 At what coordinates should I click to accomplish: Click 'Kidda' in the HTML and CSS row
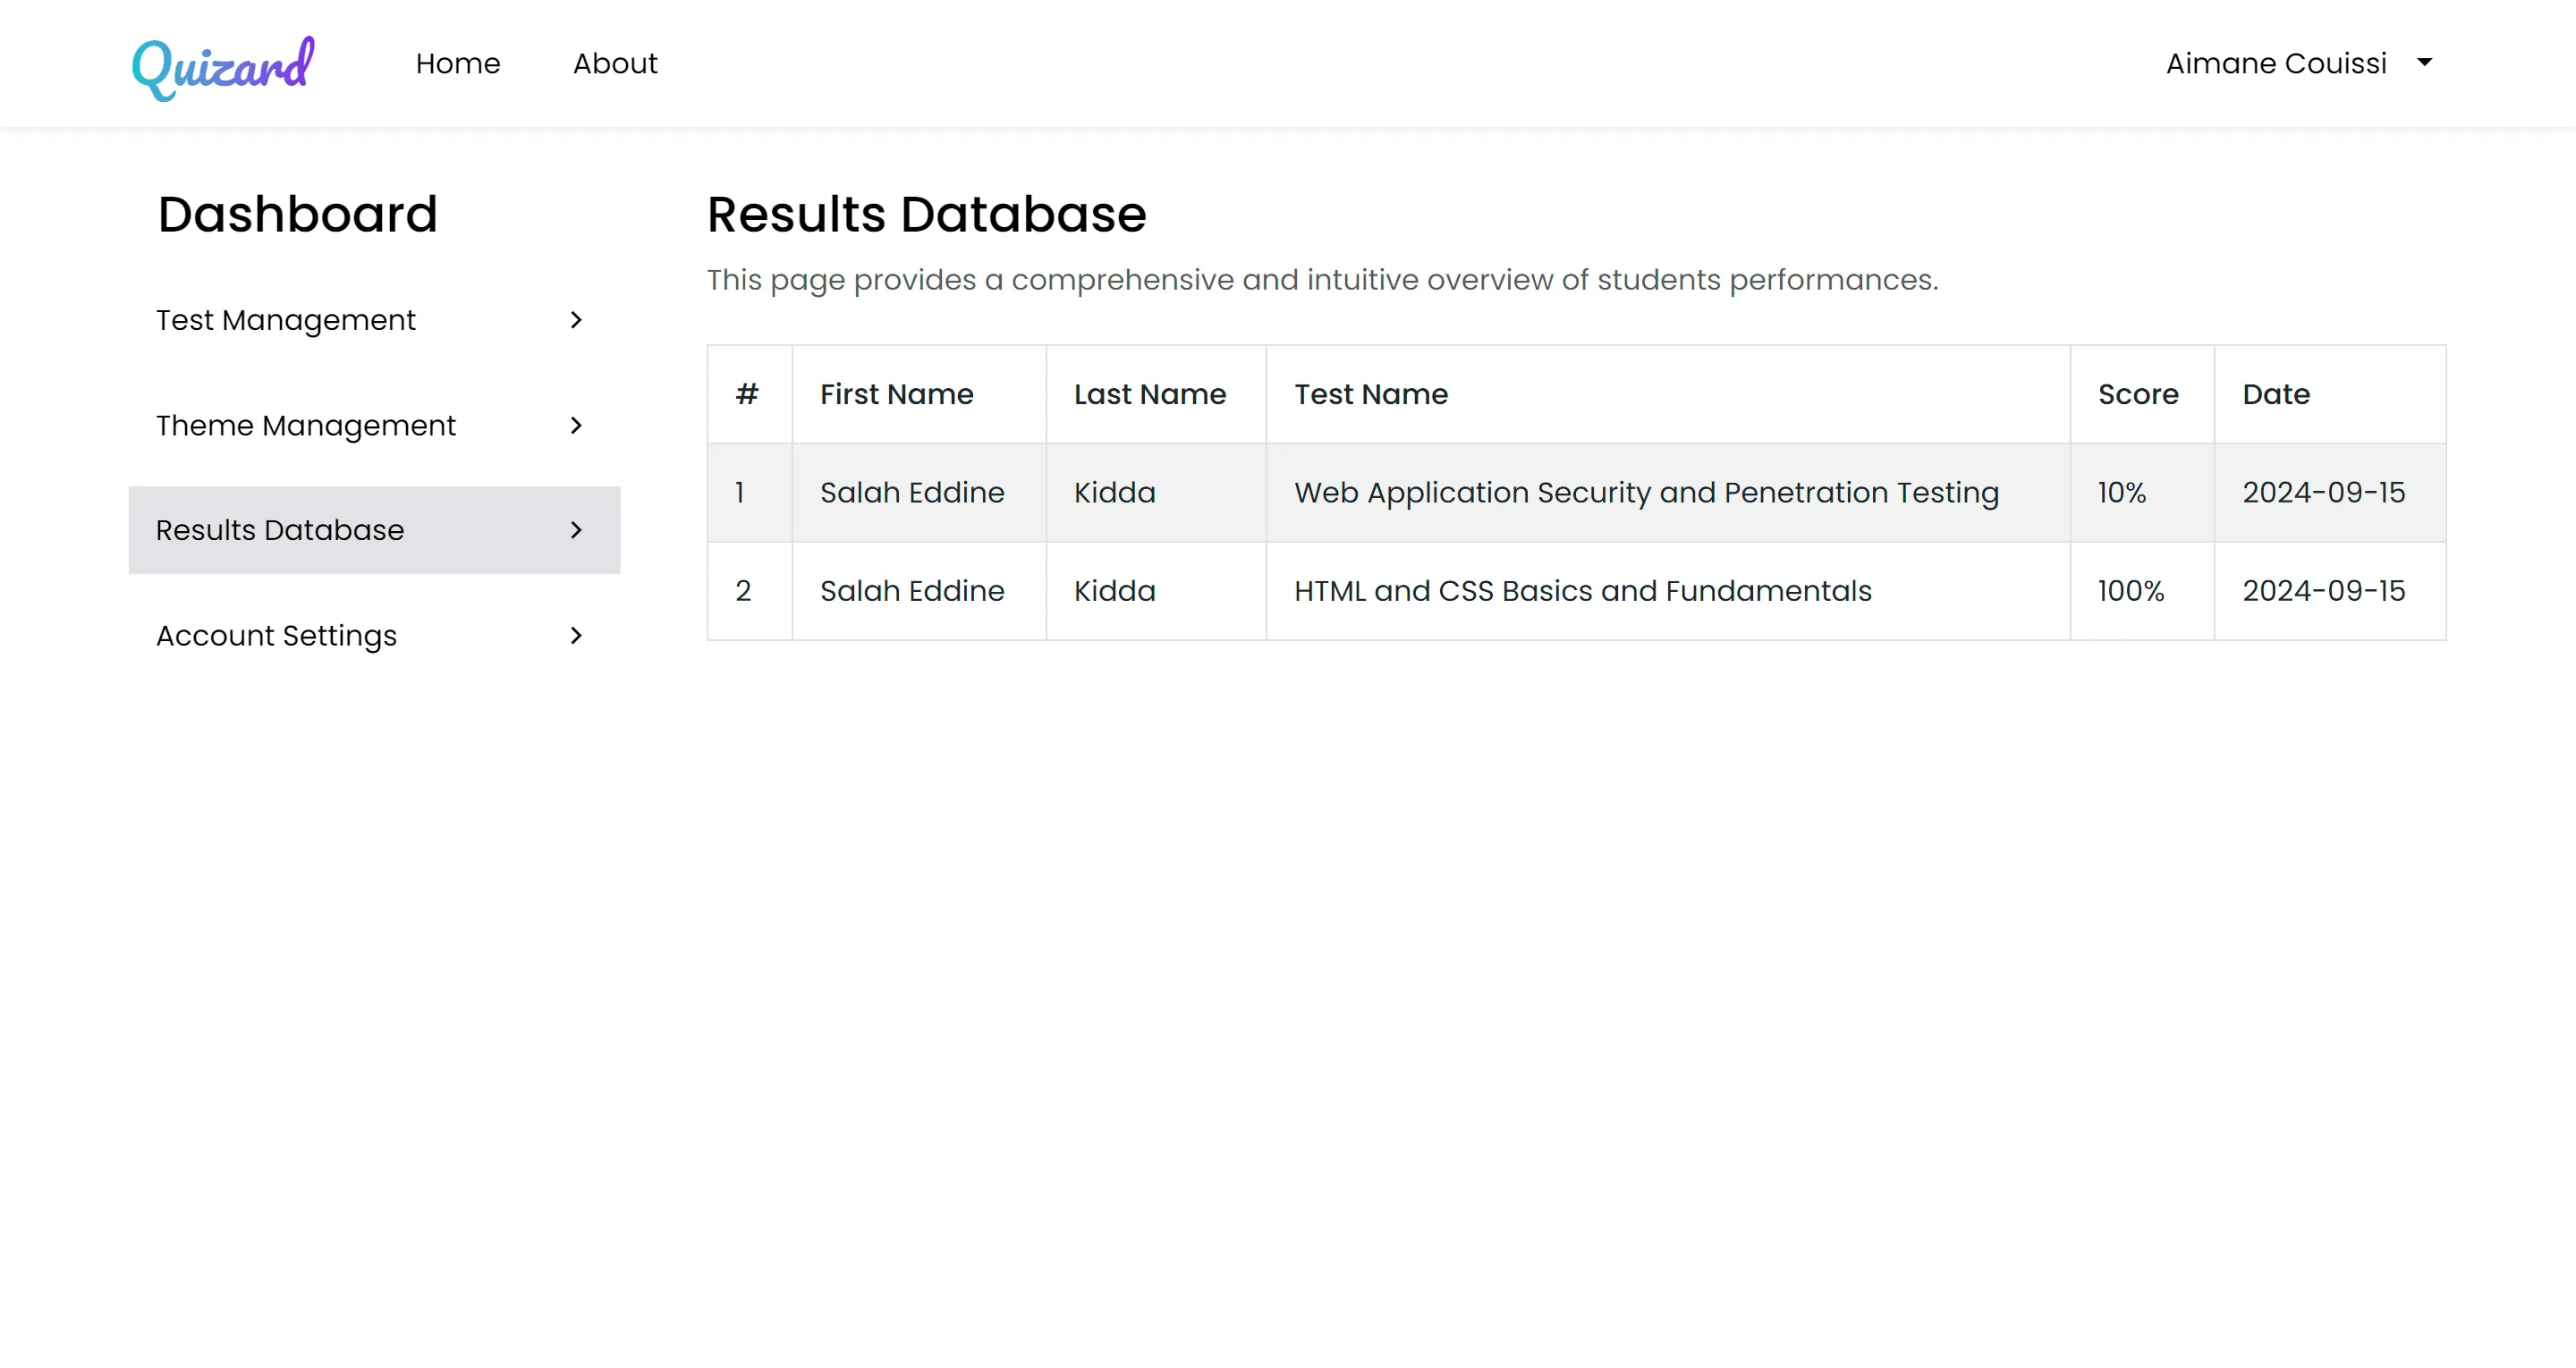point(1115,591)
